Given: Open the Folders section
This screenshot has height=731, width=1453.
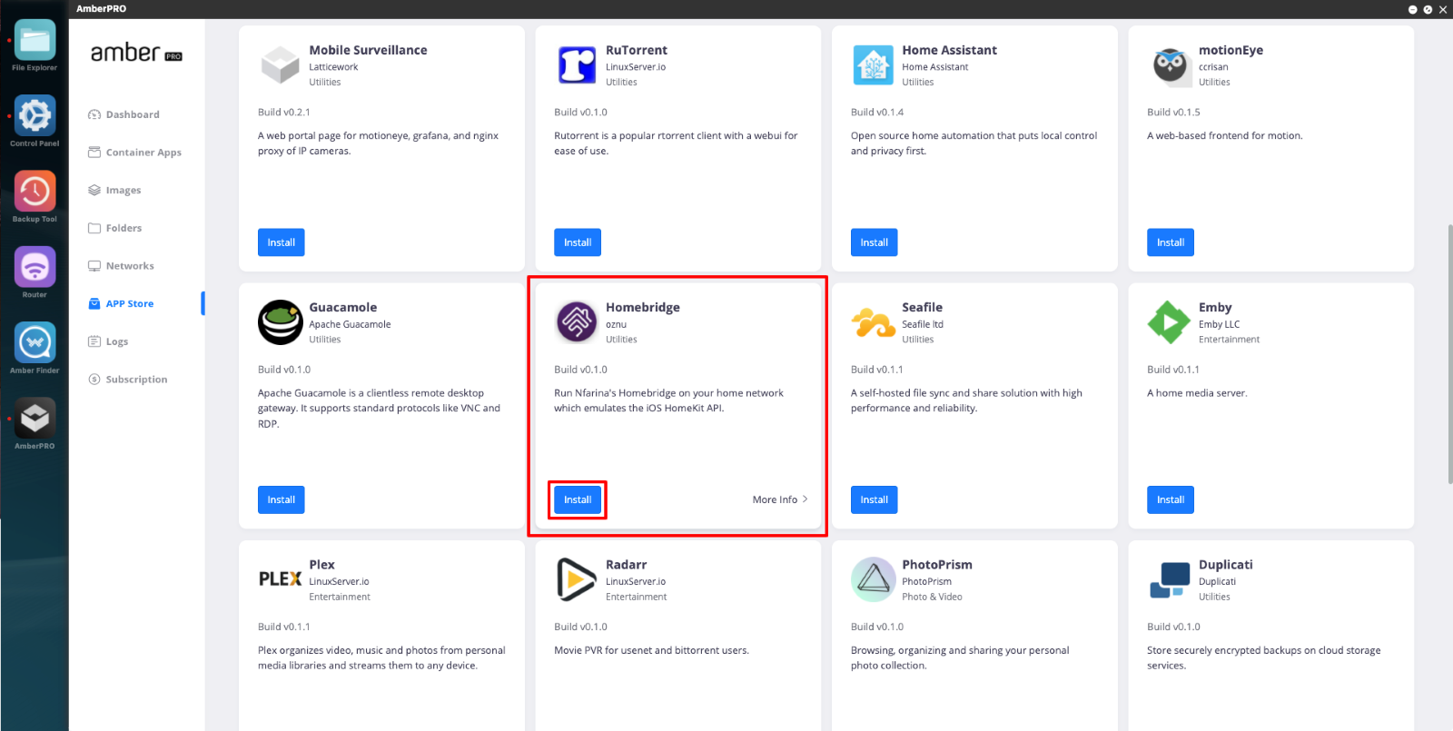Looking at the screenshot, I should click(124, 228).
